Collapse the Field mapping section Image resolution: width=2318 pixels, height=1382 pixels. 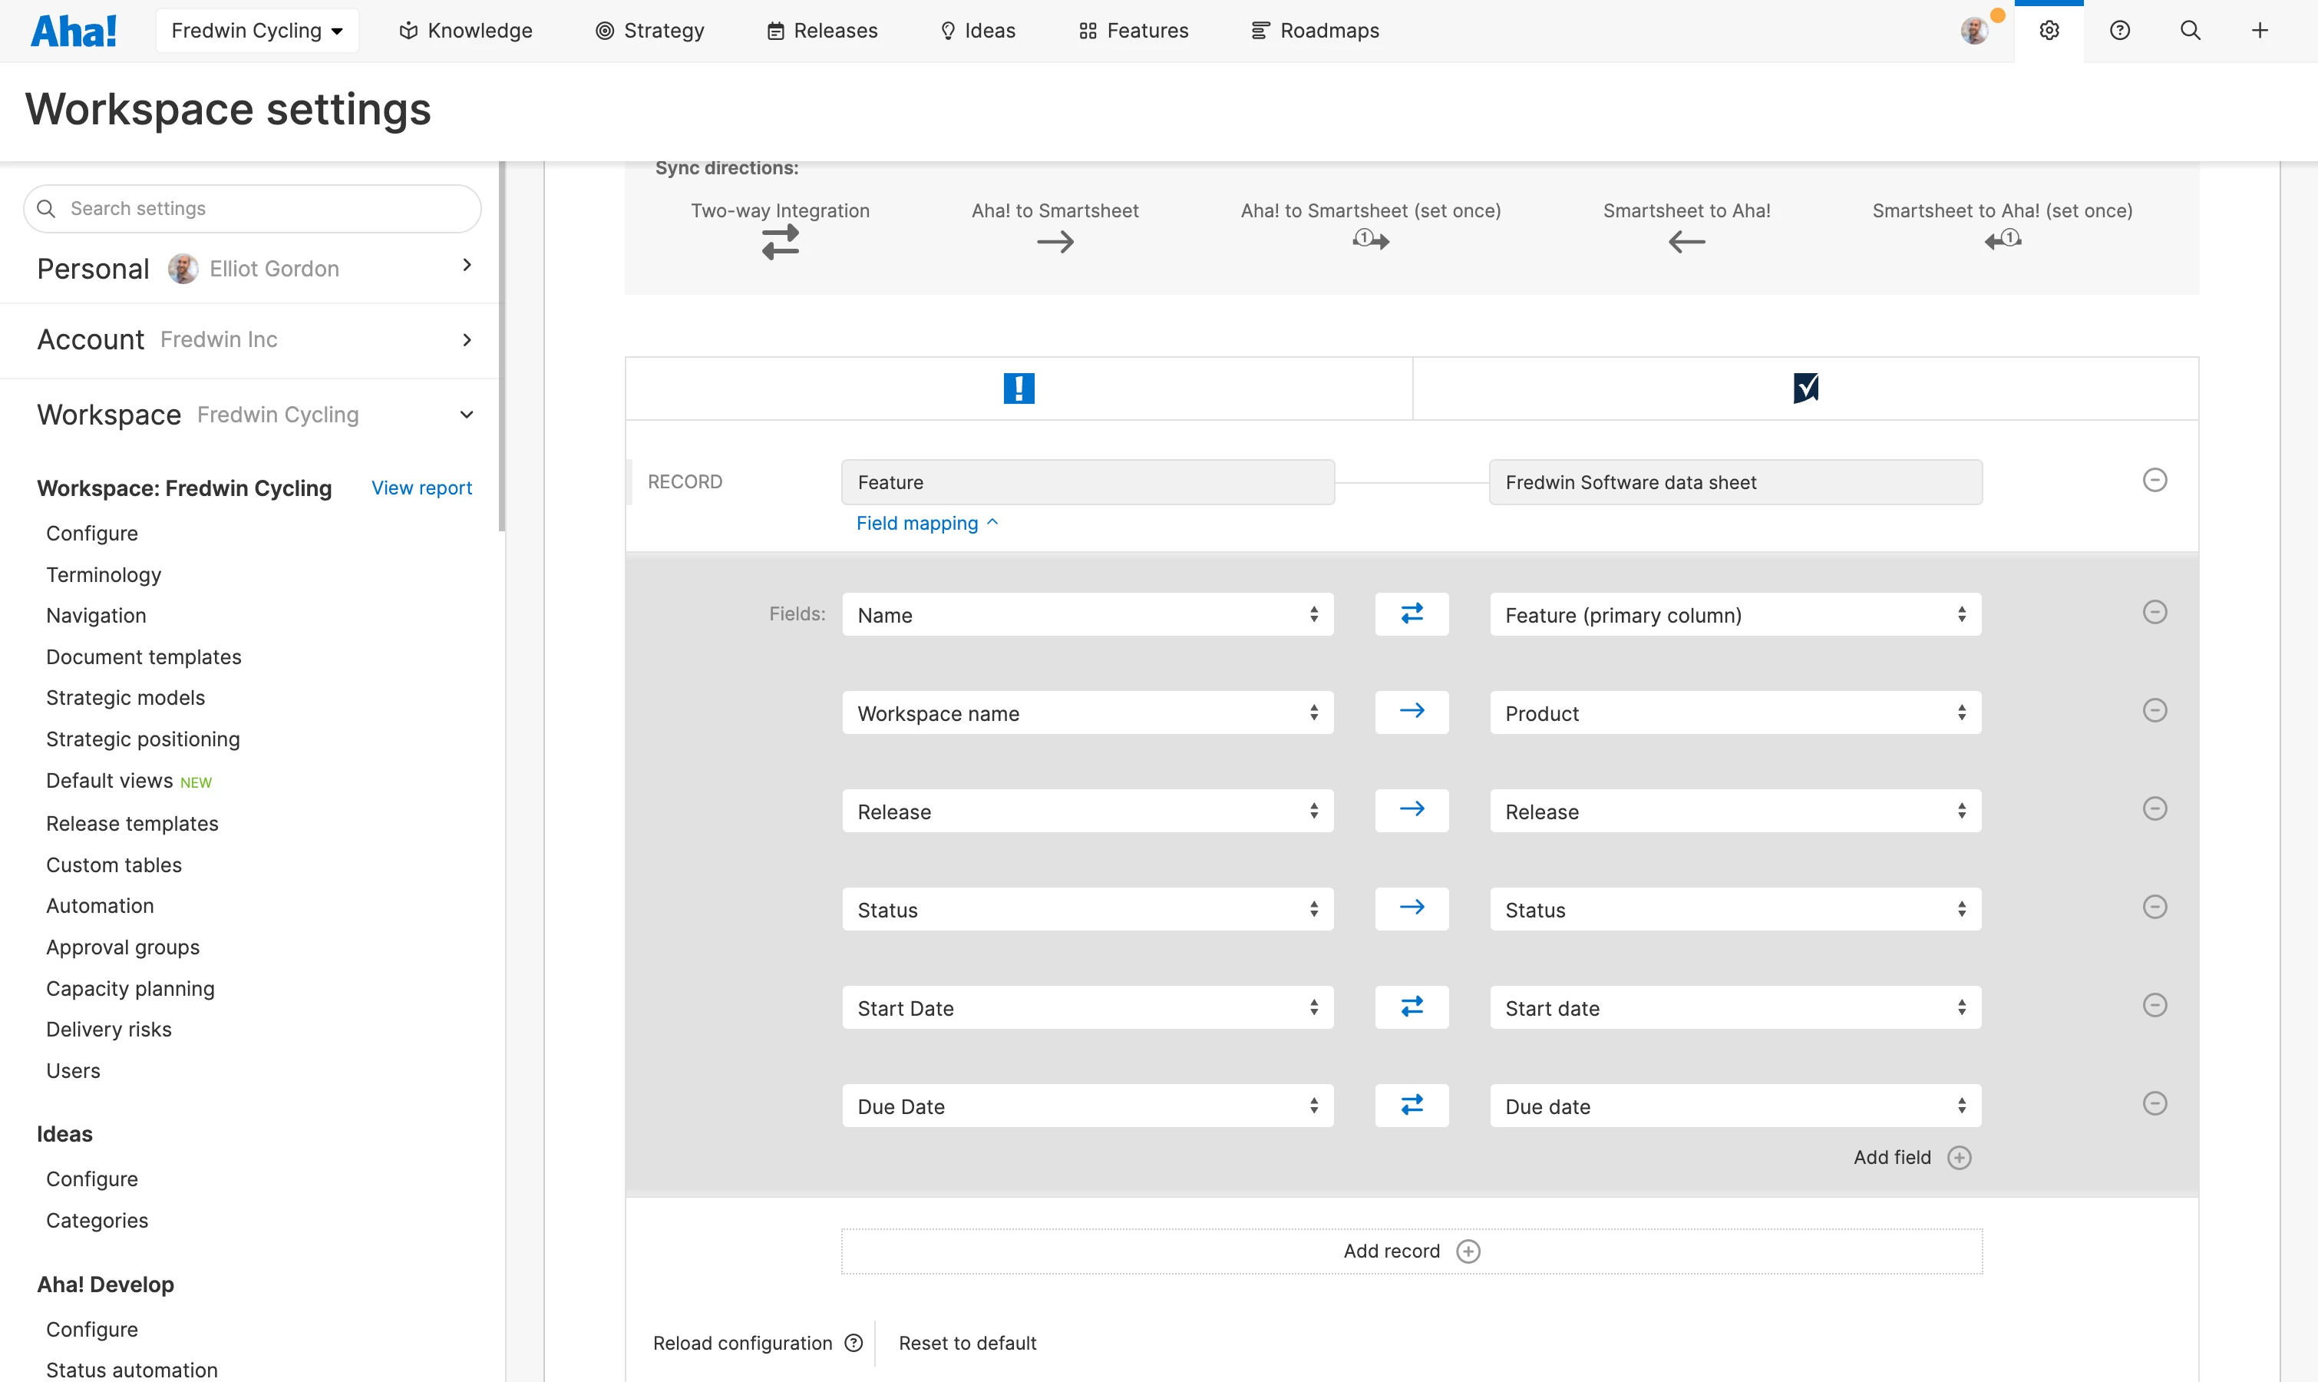coord(926,524)
